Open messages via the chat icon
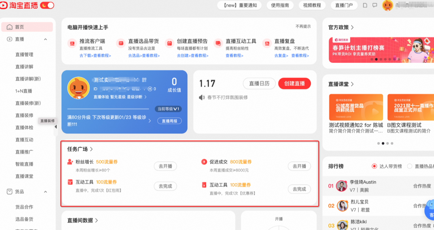Screen dimensions: 434x230 [x=374, y=5]
